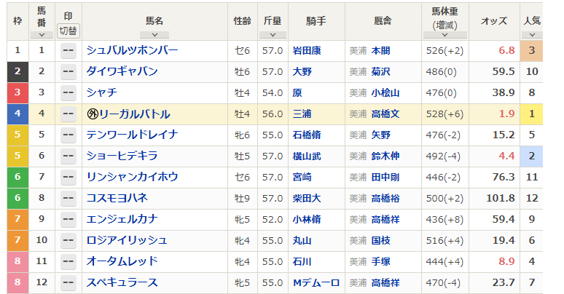Open horse page for リーガルバトル
The image size is (564, 294).
pos(135,114)
